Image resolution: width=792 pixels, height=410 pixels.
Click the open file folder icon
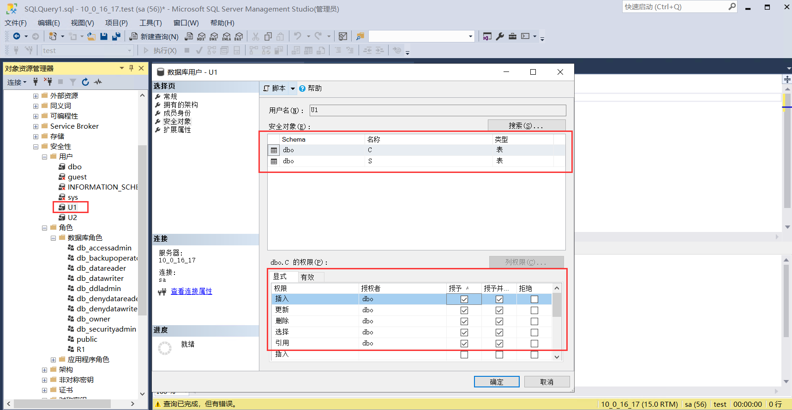91,36
